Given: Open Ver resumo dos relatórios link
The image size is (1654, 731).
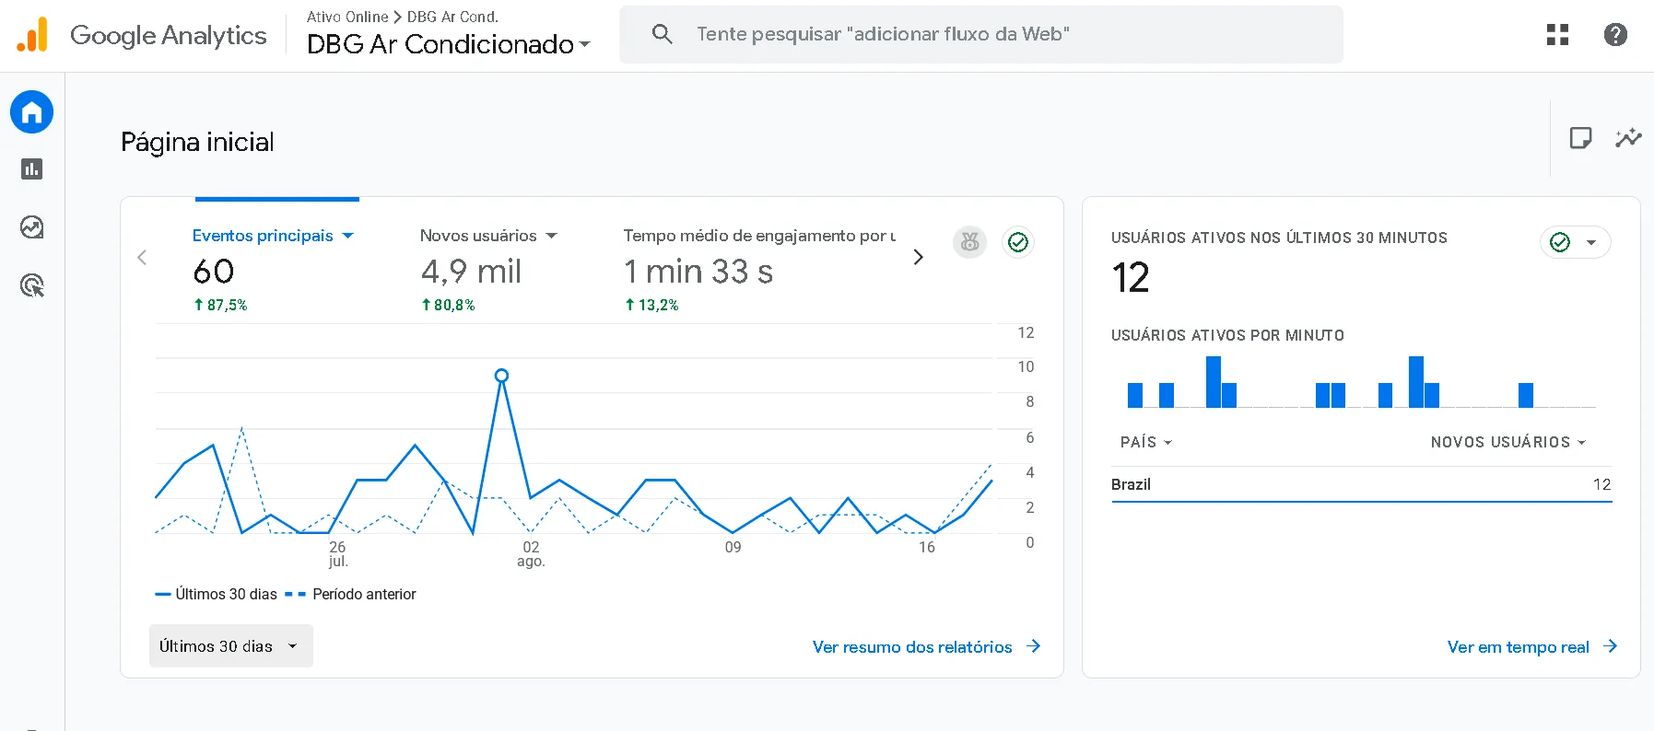Looking at the screenshot, I should pyautogui.click(x=912, y=647).
